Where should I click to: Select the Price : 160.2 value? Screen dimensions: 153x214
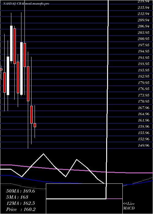click(21, 209)
